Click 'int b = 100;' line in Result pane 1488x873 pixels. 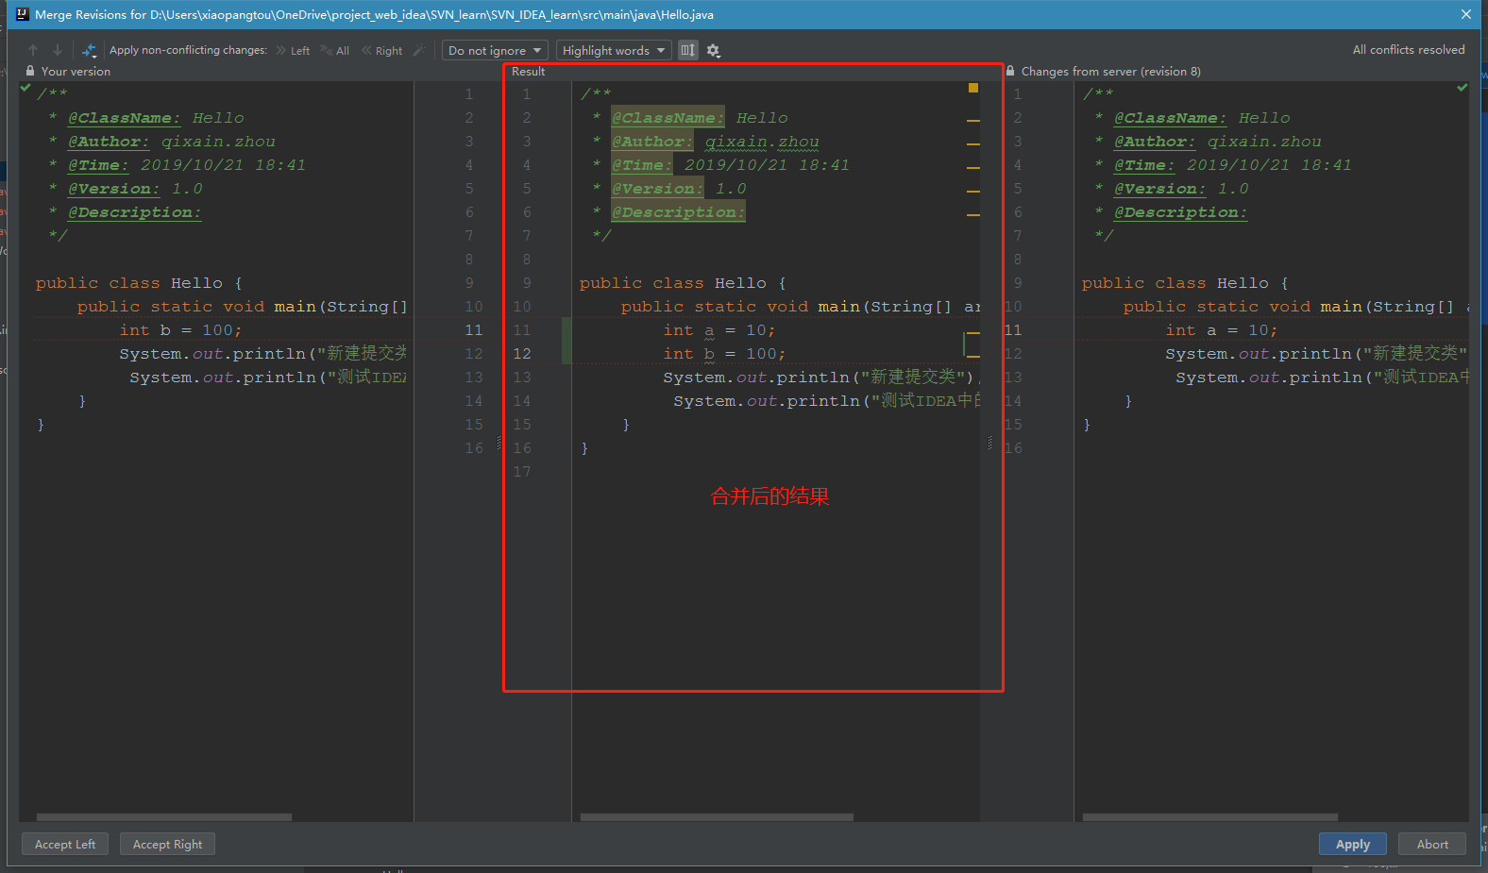click(724, 354)
